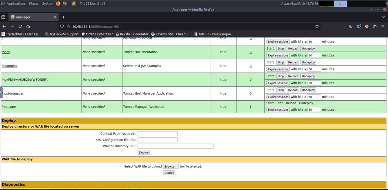Image resolution: width=388 pixels, height=190 pixels.
Task: Open the Save to Pocket icon
Action: (x=351, y=26)
